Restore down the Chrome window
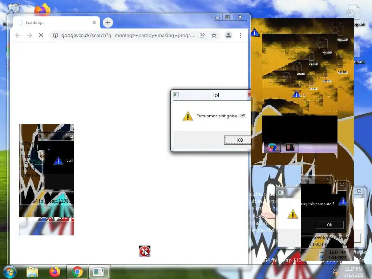 tap(227, 17)
